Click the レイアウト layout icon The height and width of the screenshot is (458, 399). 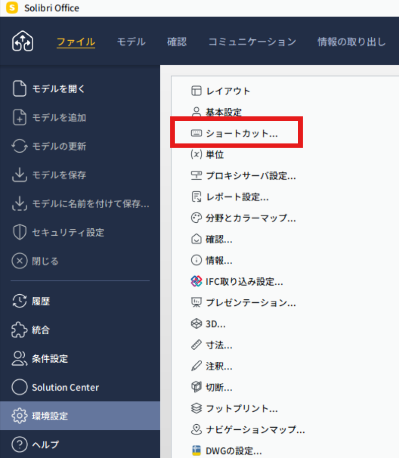(x=196, y=91)
